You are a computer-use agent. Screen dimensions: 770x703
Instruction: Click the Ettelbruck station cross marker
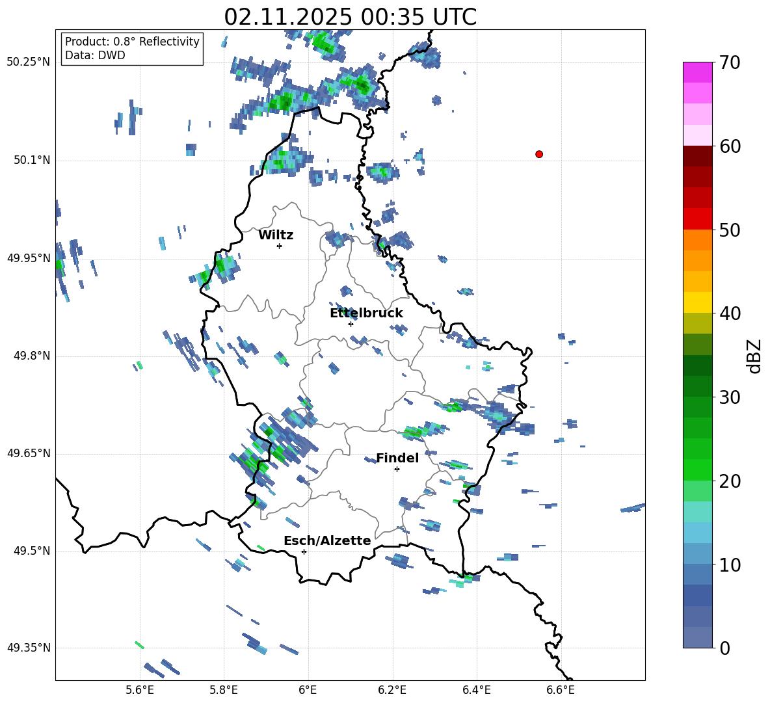pyautogui.click(x=351, y=324)
